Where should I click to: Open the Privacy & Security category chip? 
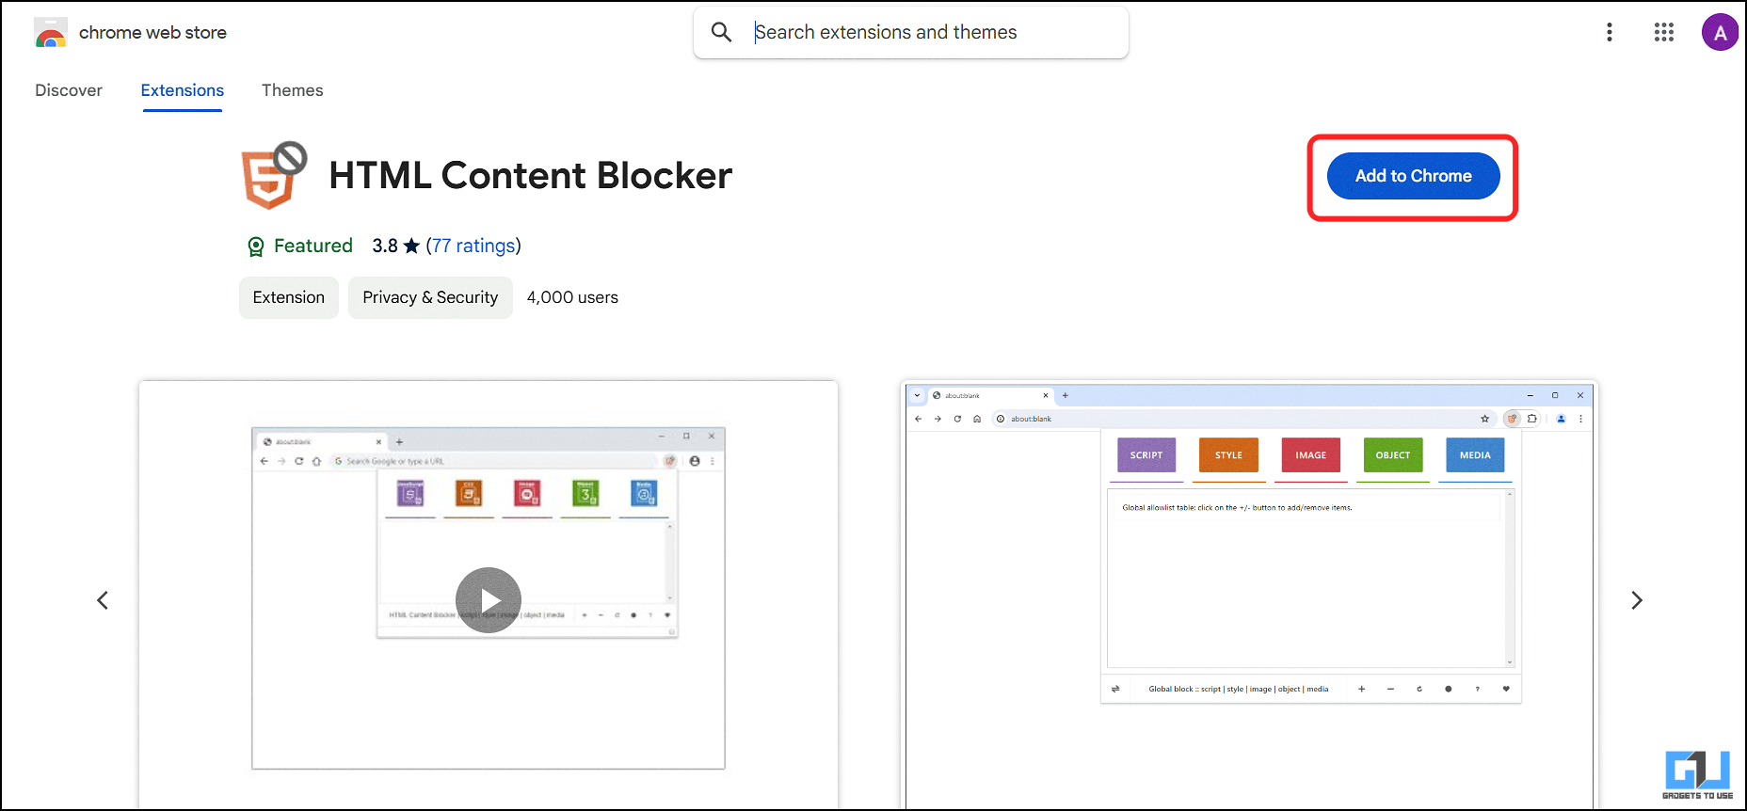click(430, 297)
